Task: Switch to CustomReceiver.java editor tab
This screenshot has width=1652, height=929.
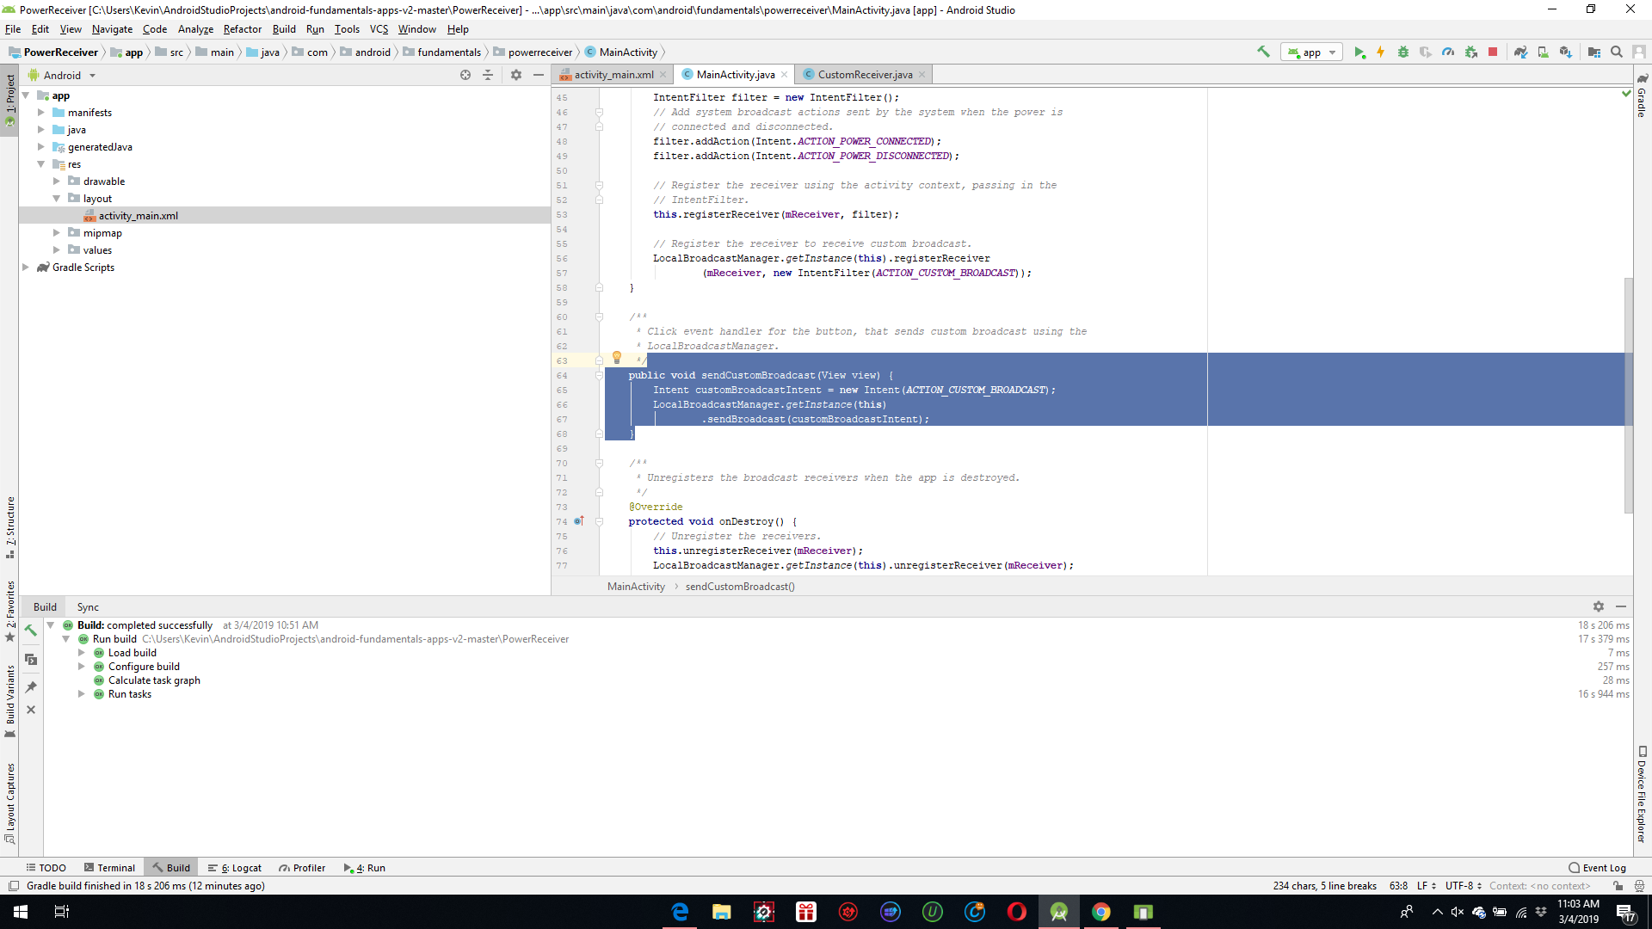Action: coord(864,75)
